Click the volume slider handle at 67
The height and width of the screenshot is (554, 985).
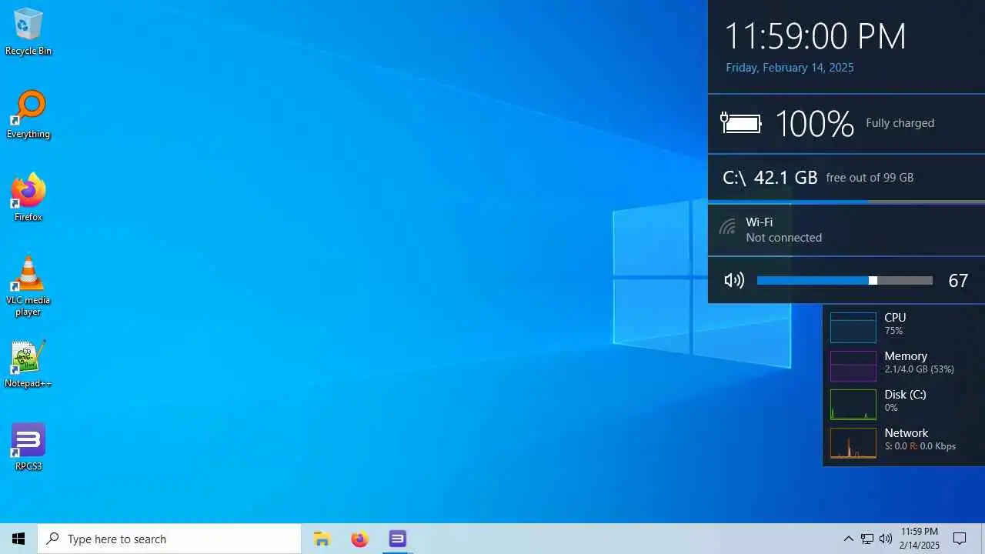tap(873, 280)
